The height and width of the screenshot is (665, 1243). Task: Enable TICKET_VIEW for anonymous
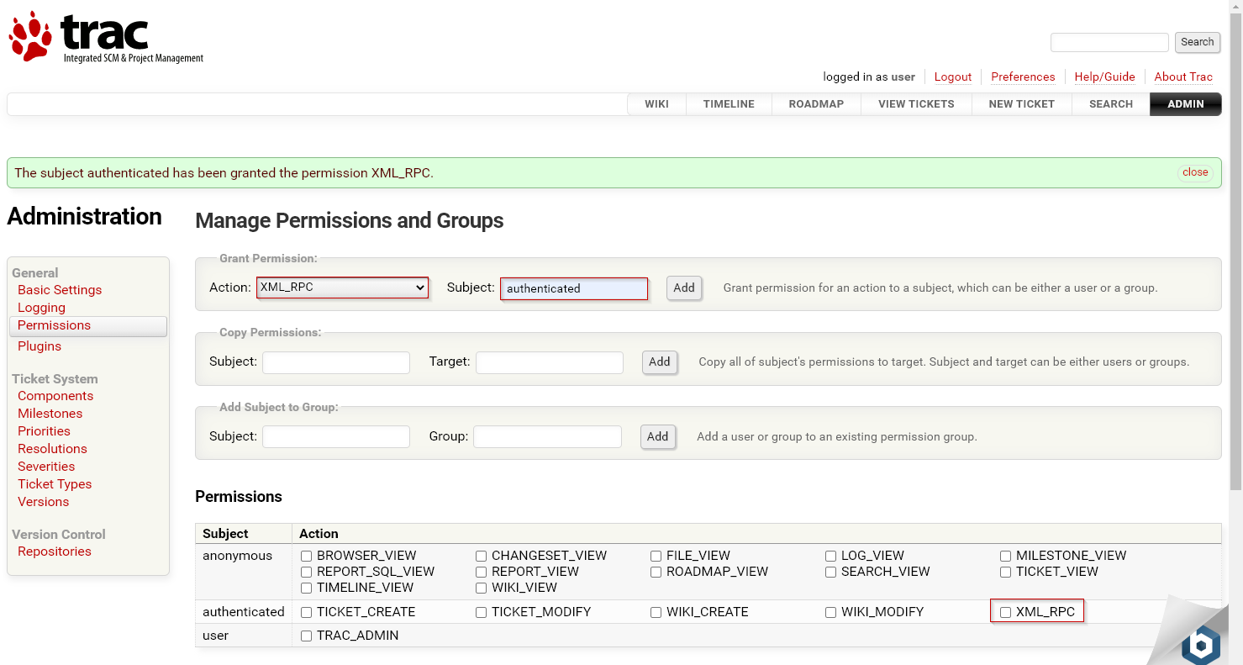(x=1006, y=572)
